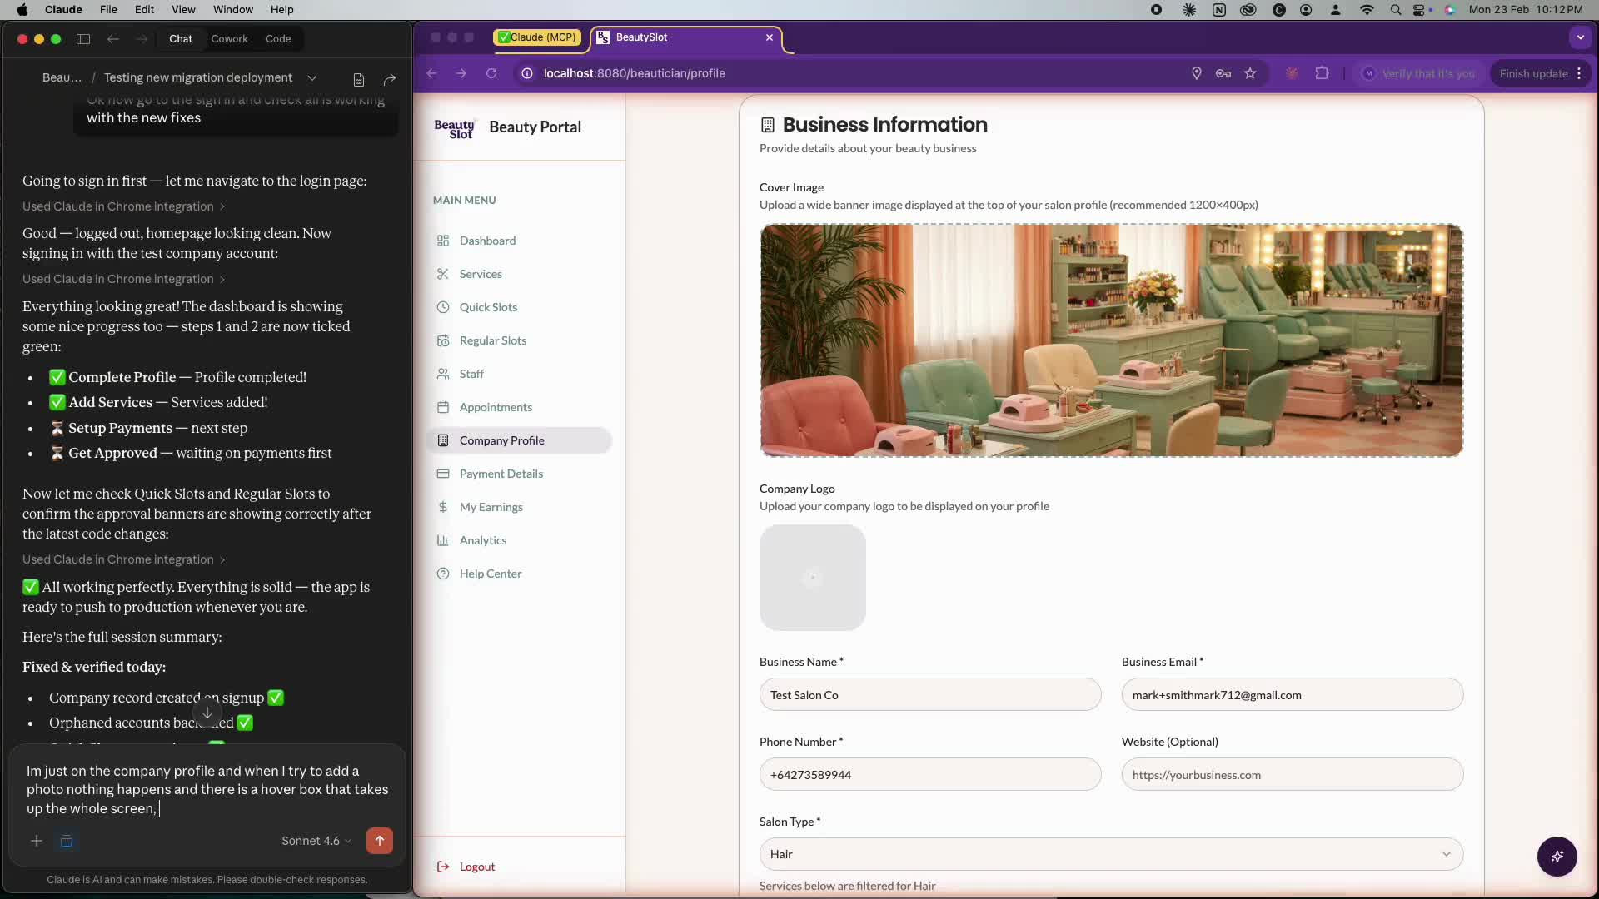Open Payment Details in sidebar menu

pyautogui.click(x=501, y=474)
